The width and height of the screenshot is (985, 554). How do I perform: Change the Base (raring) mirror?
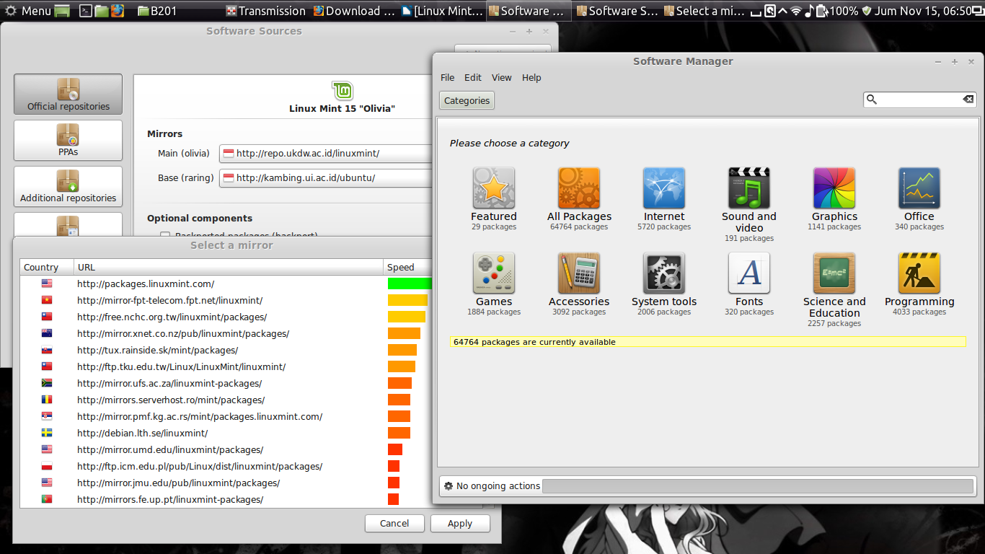click(326, 178)
